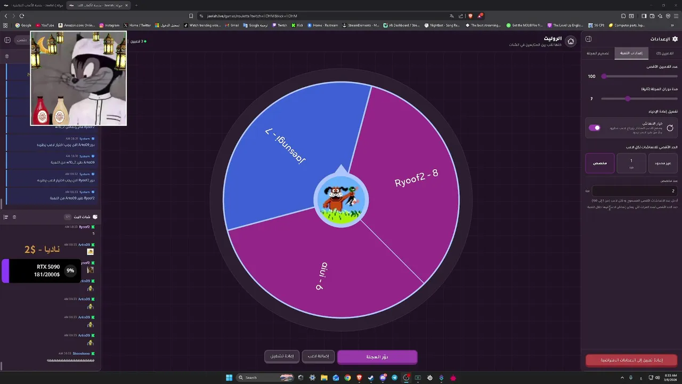Click the RTX 5090 donation goal widget
The width and height of the screenshot is (682, 384).
(x=42, y=271)
